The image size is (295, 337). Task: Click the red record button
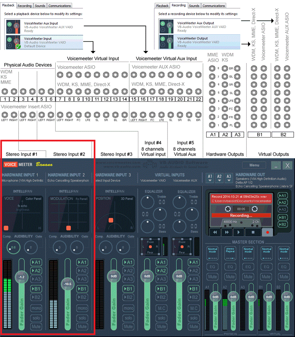pyautogui.click(x=267, y=232)
